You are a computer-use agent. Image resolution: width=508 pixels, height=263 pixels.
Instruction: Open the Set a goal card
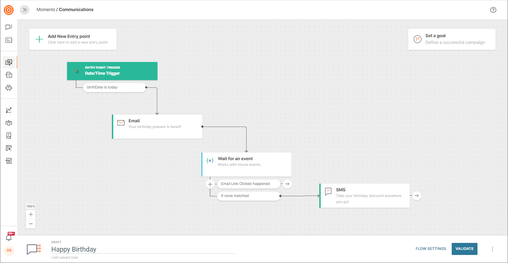[451, 39]
